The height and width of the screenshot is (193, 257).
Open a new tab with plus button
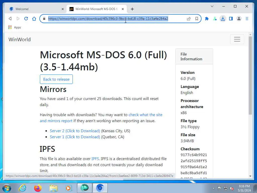132,9
